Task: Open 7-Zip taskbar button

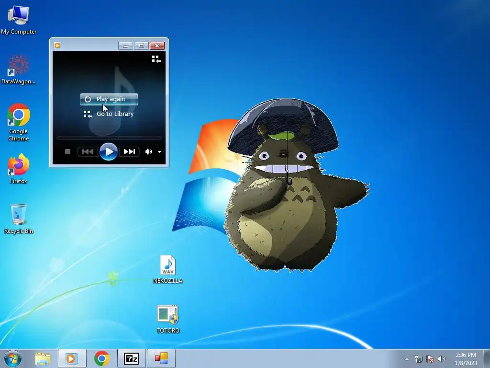Action: (131, 358)
